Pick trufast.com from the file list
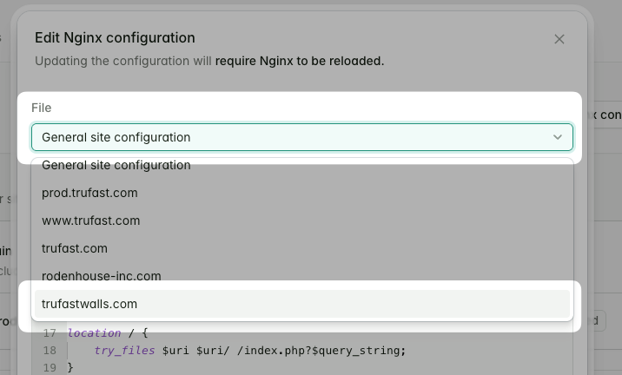This screenshot has height=375, width=622. 302,248
